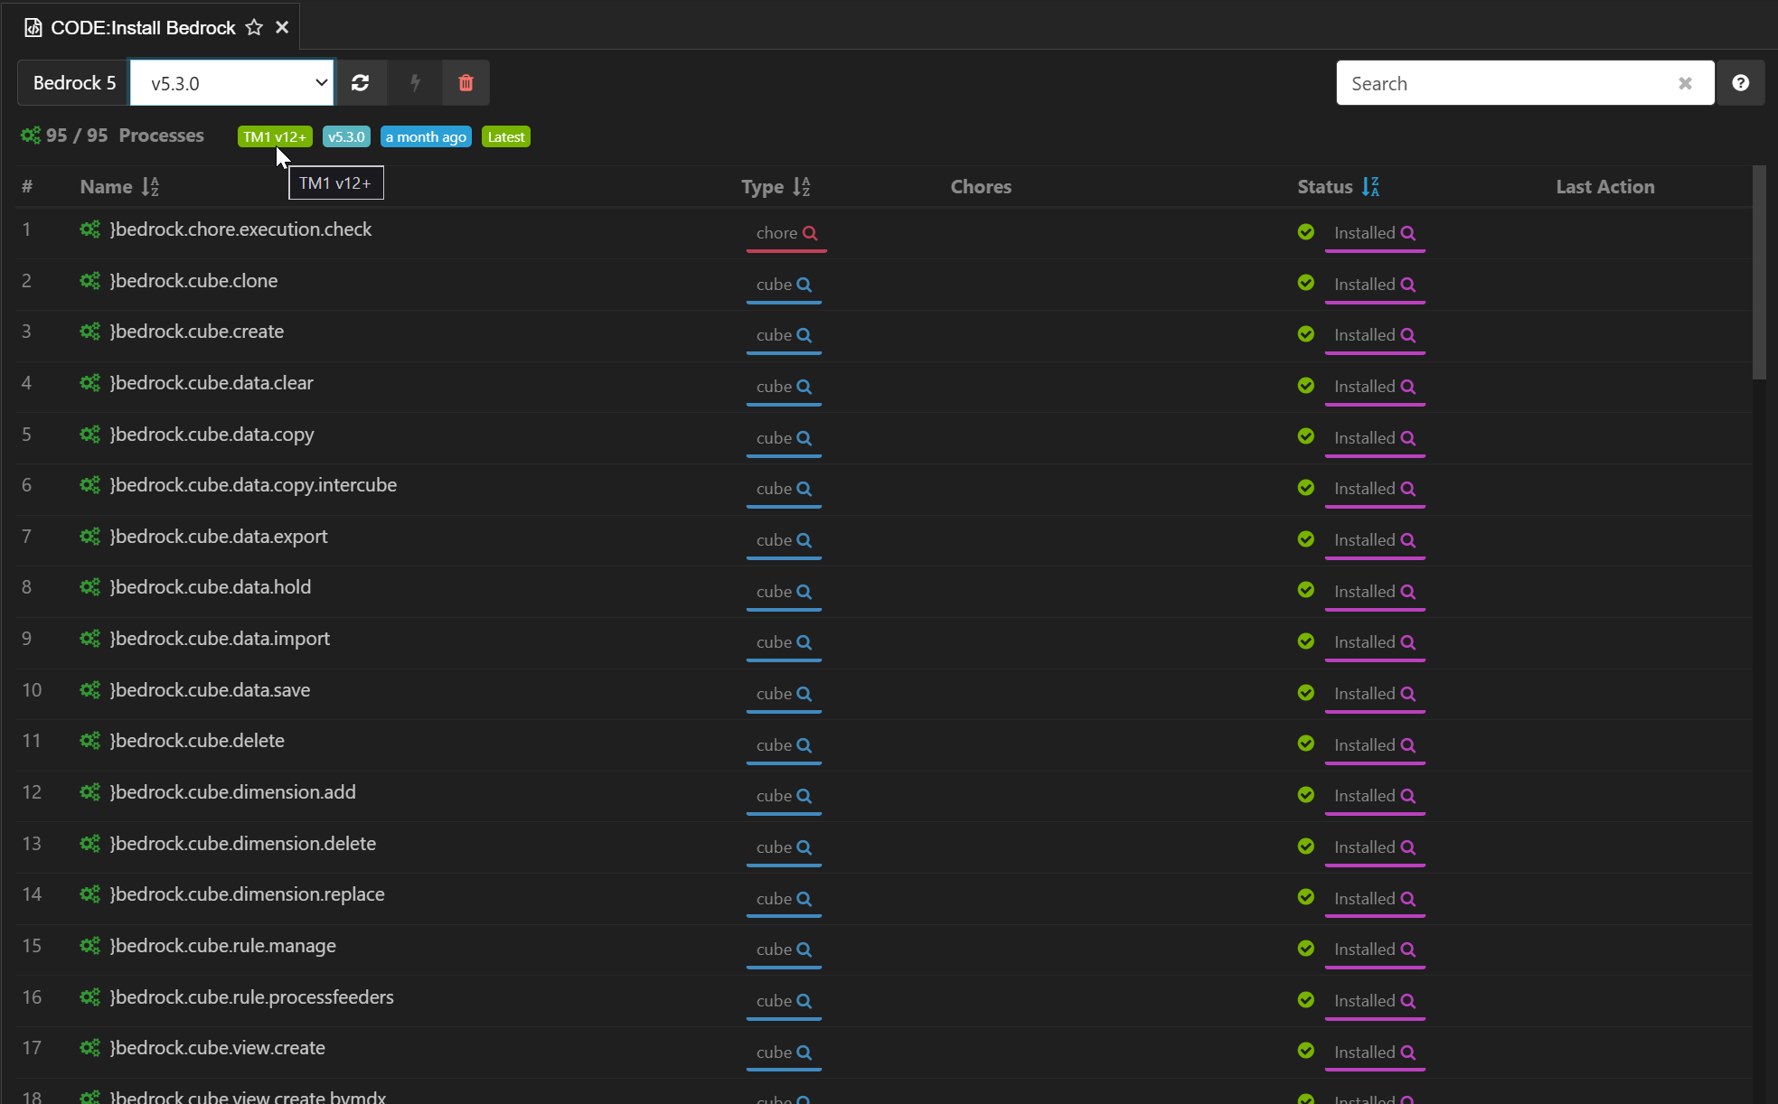Click the TM1 v12+ green badge
The width and height of the screenshot is (1778, 1104).
pos(275,136)
